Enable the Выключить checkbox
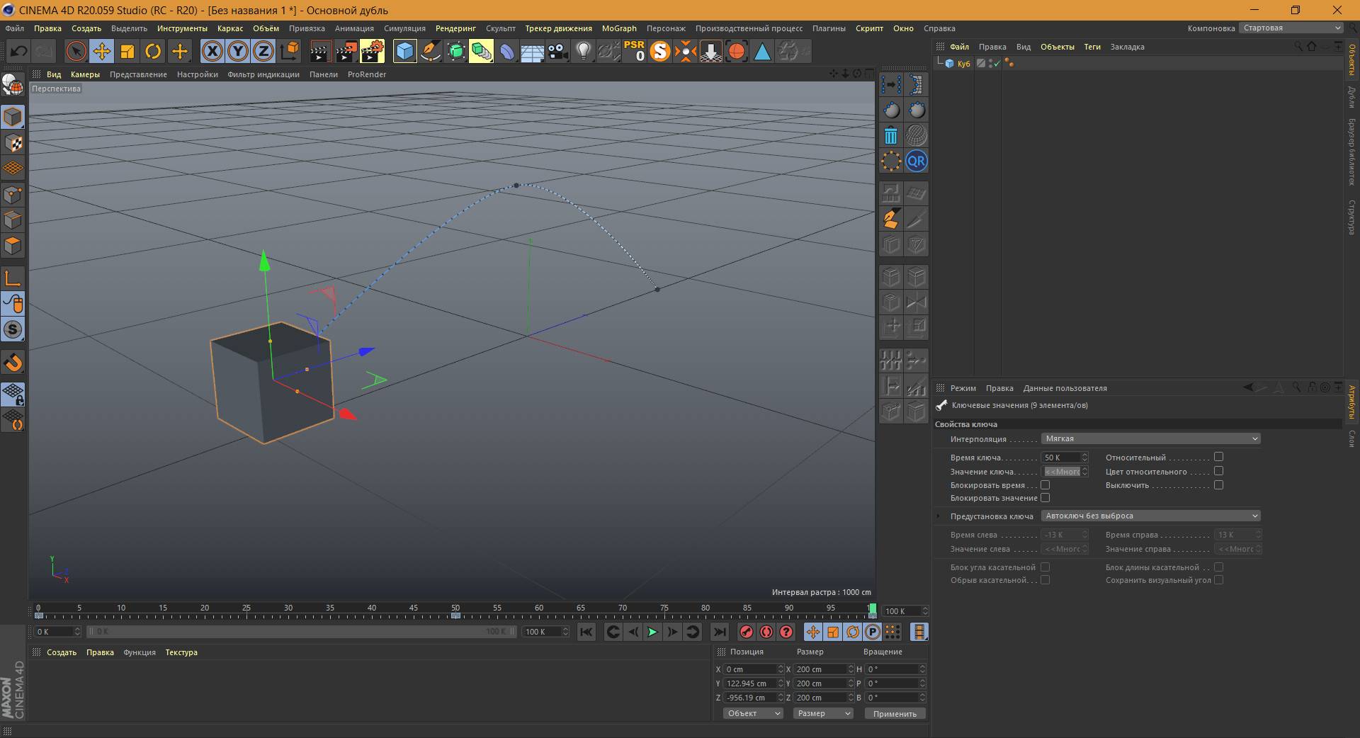Viewport: 1360px width, 738px height. pos(1218,485)
